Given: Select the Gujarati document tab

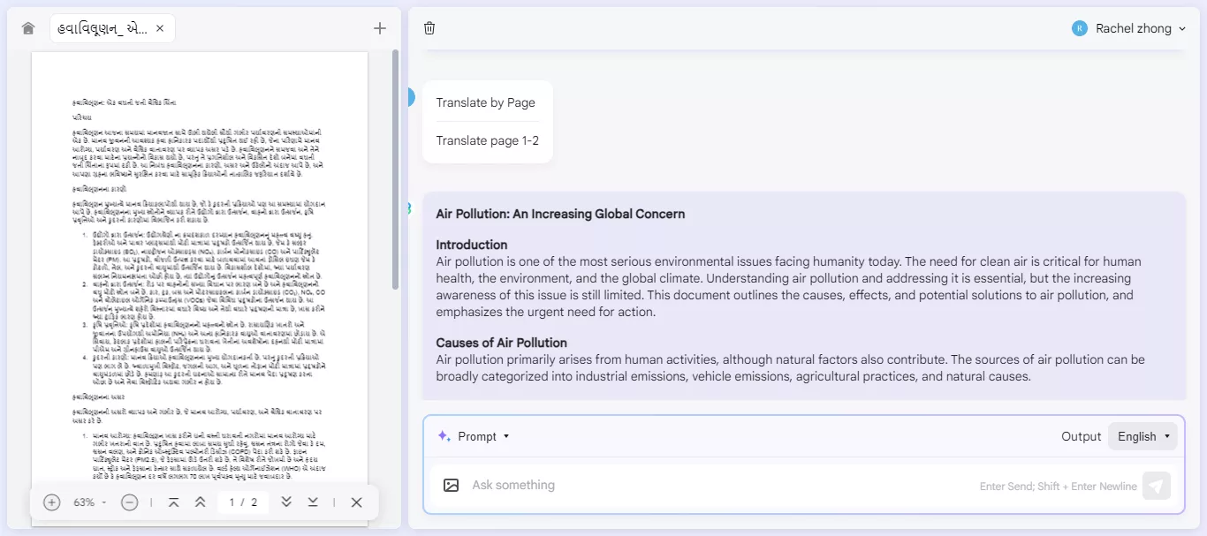Looking at the screenshot, I should (111, 28).
